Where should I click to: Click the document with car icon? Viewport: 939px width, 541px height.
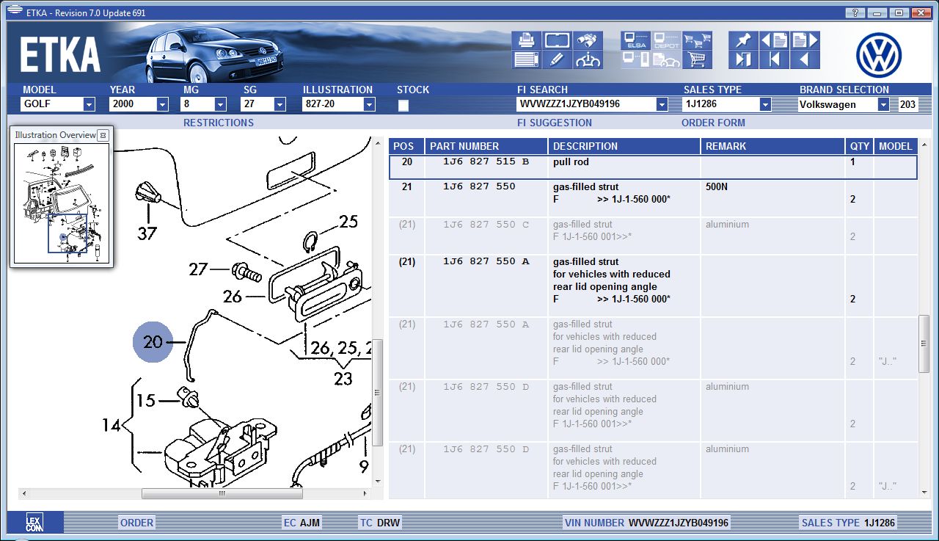666,60
